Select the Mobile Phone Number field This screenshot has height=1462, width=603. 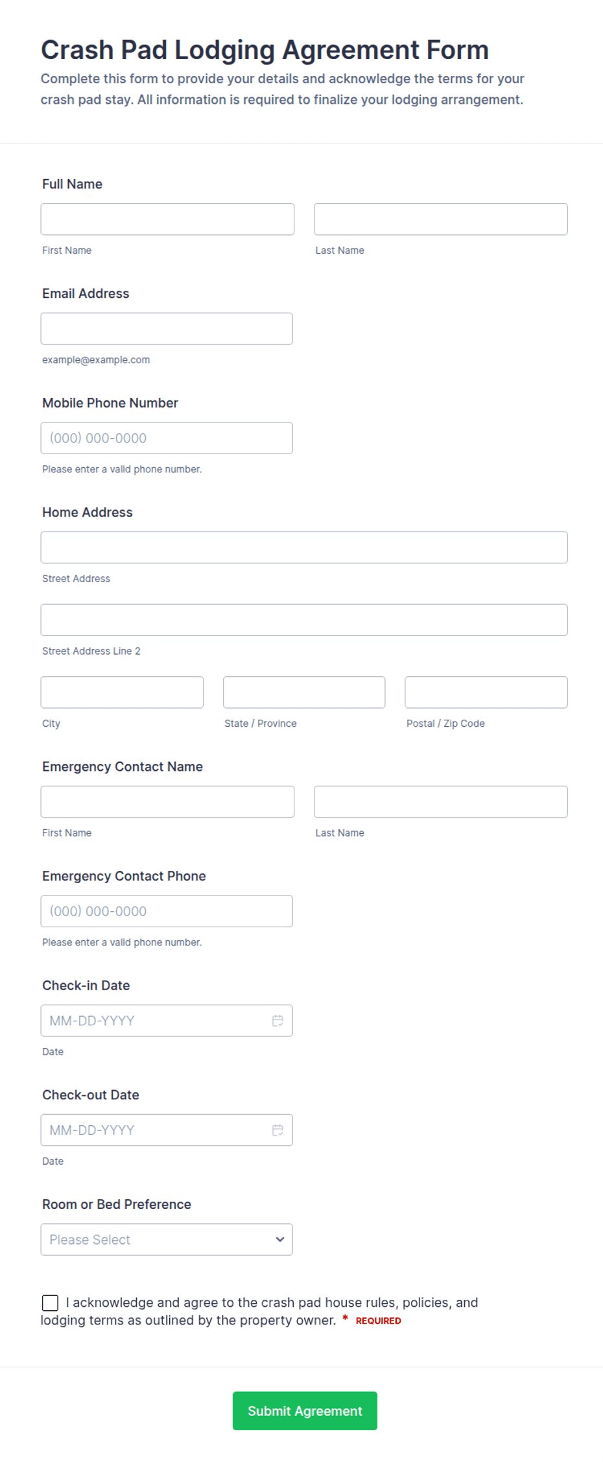pyautogui.click(x=167, y=438)
